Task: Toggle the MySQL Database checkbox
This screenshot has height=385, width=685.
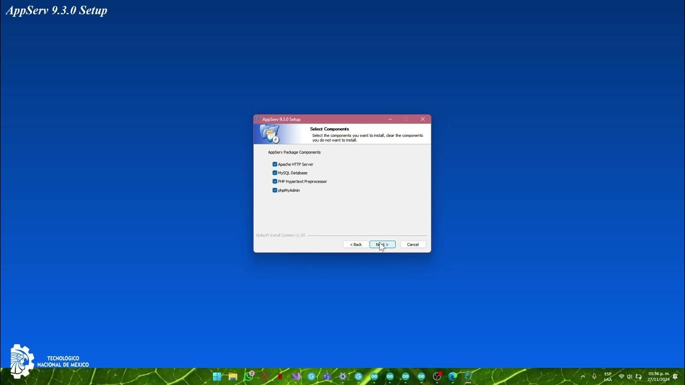Action: [275, 173]
